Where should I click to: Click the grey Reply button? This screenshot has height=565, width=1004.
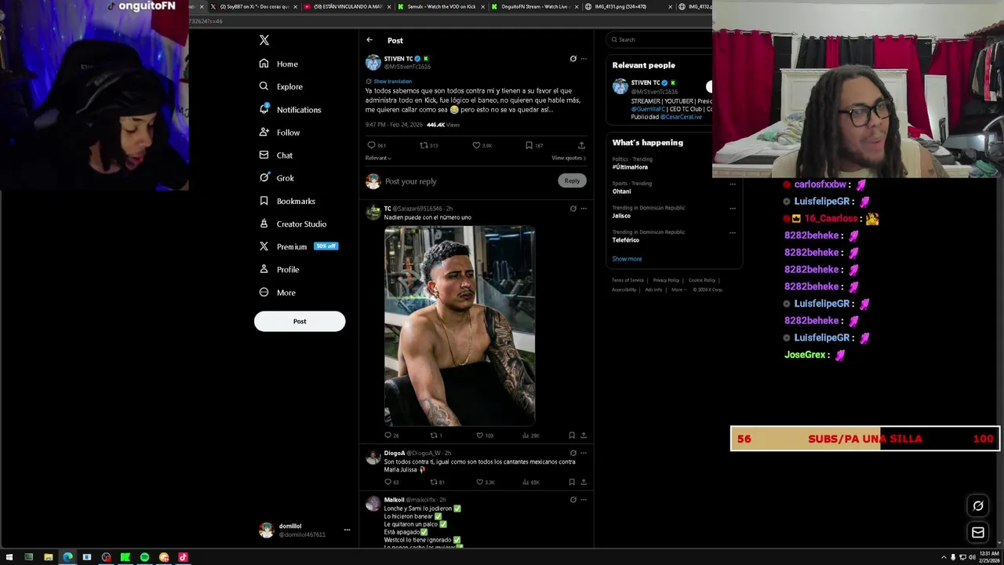point(572,181)
